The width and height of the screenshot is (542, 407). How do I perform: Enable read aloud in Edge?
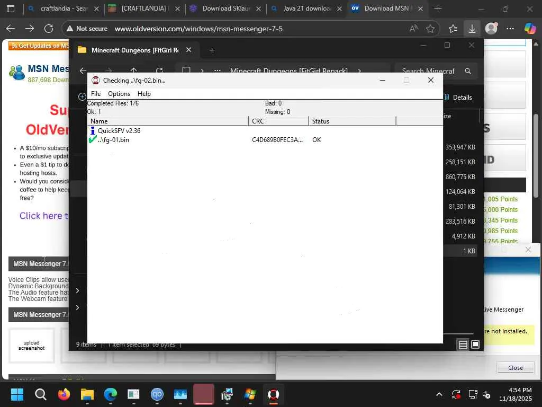coord(413,29)
